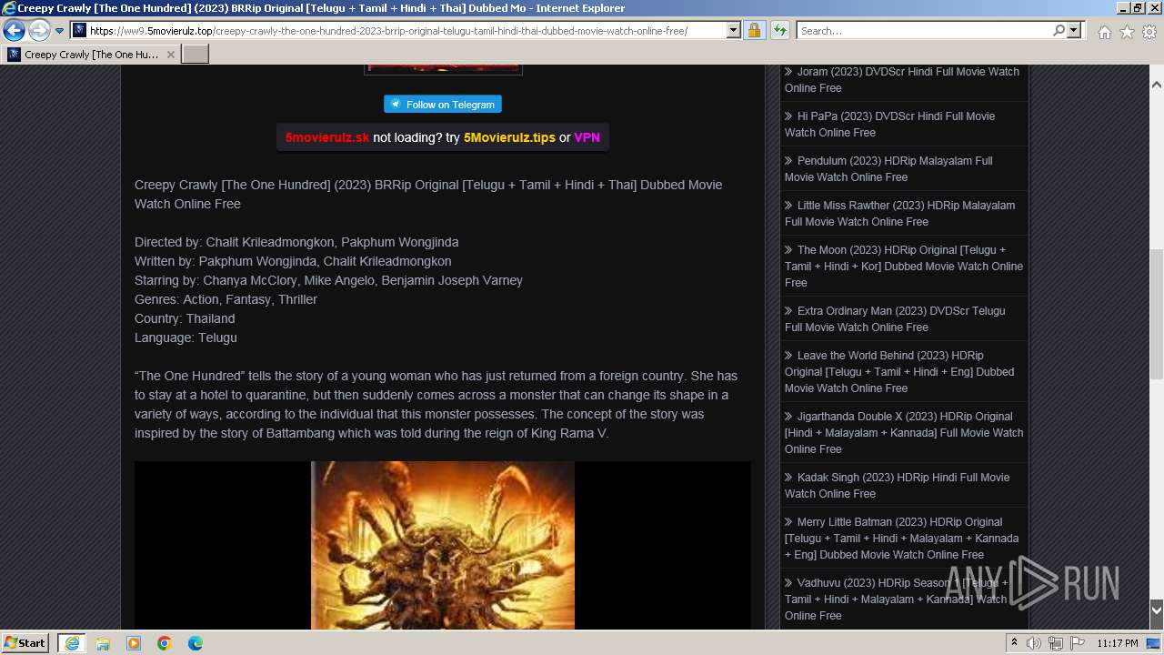Image resolution: width=1164 pixels, height=655 pixels.
Task: Click 'Language: Telugu' text line
Action: click(x=186, y=338)
